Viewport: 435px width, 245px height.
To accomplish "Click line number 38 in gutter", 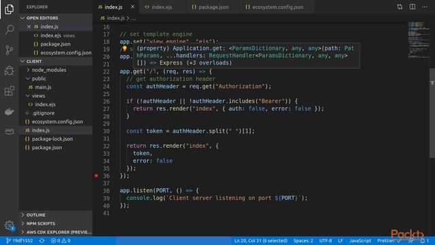I will [x=107, y=191].
